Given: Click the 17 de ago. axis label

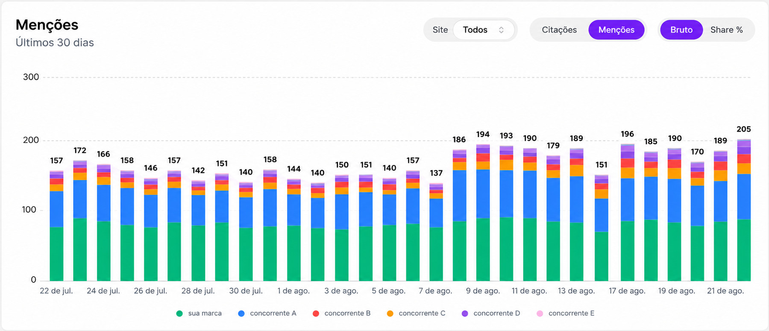Looking at the screenshot, I should 627,291.
